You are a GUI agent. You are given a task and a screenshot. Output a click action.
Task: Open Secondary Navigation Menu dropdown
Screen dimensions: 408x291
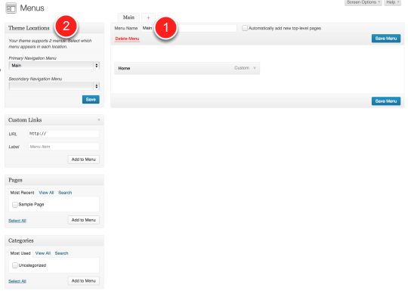54,86
